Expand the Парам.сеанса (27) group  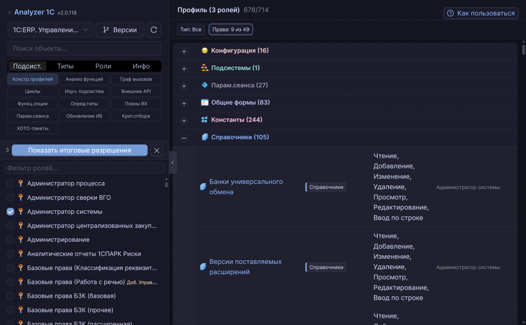coord(184,86)
